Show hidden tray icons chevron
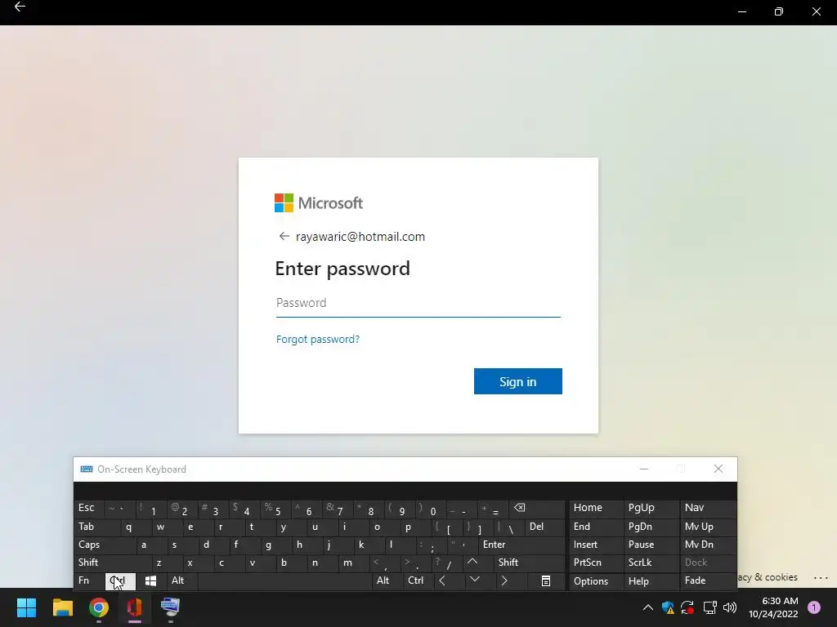 pos(647,607)
